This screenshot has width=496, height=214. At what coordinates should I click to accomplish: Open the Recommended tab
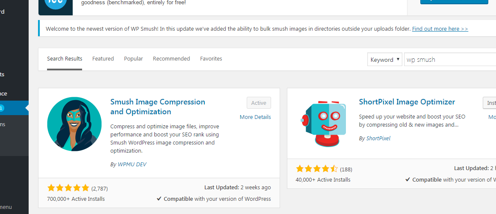tap(171, 59)
